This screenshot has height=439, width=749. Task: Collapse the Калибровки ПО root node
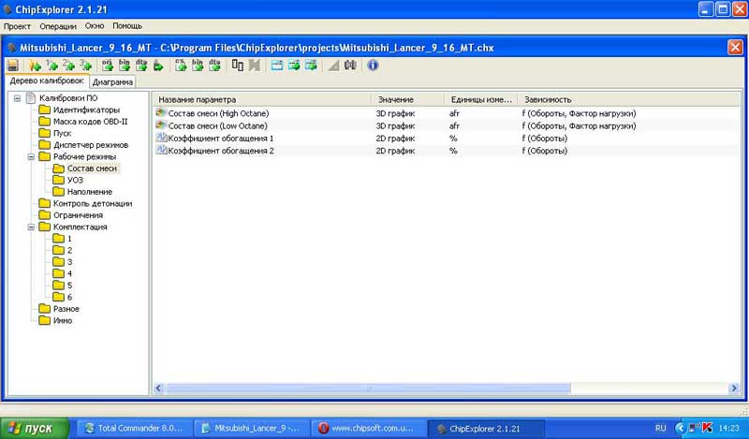coord(18,98)
